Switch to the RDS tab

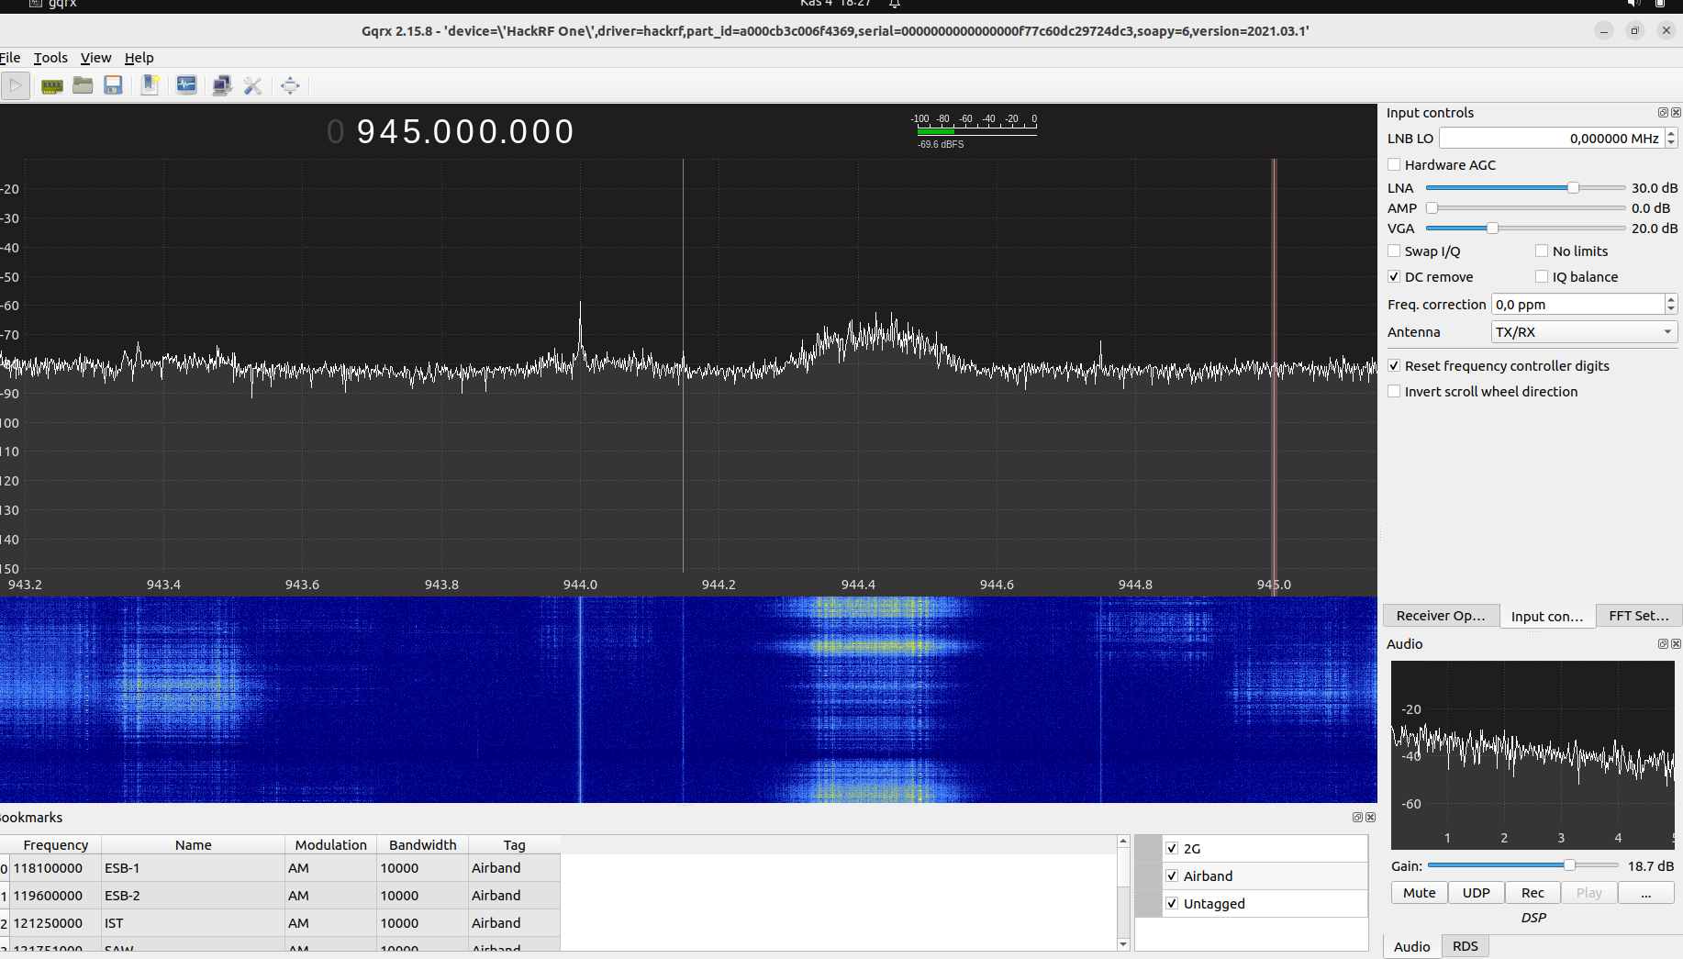[1466, 946]
